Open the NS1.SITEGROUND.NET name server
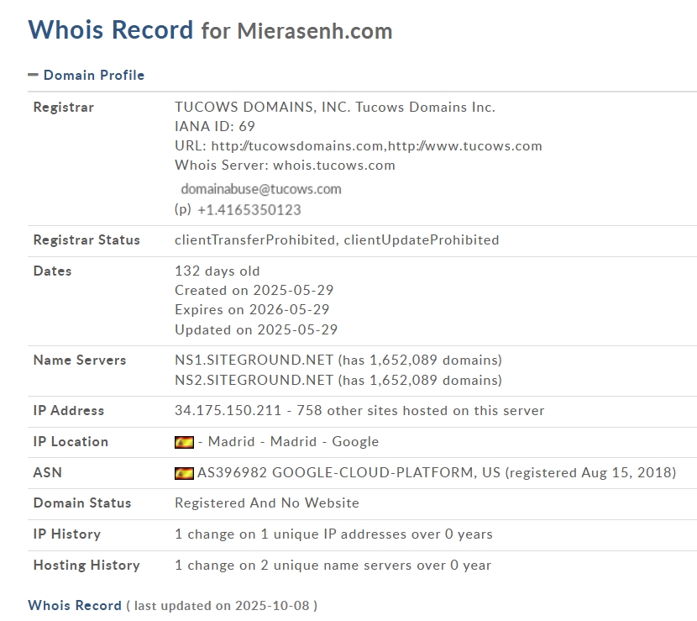The height and width of the screenshot is (621, 697). pyautogui.click(x=254, y=360)
